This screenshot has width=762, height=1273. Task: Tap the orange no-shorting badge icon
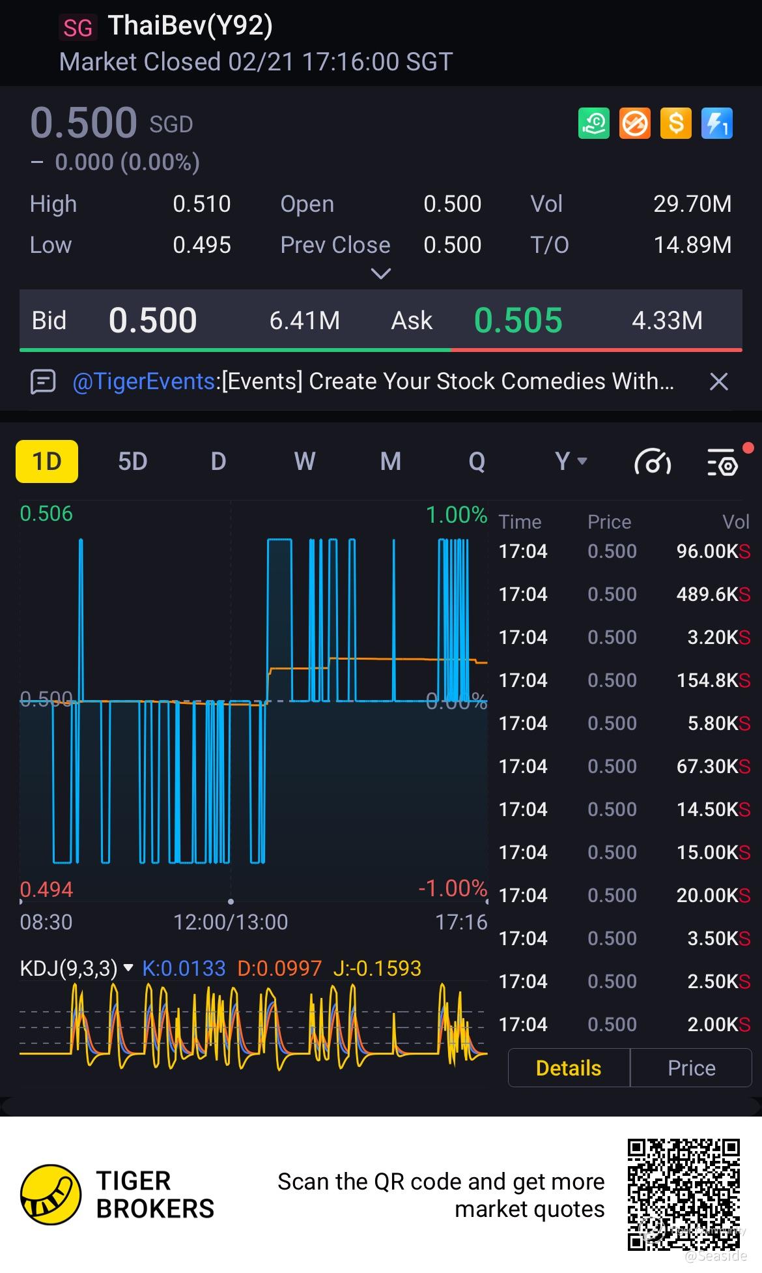tap(634, 123)
